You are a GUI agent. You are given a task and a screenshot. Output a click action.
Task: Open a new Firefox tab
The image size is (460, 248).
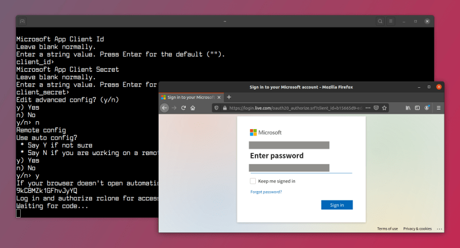pyautogui.click(x=229, y=97)
